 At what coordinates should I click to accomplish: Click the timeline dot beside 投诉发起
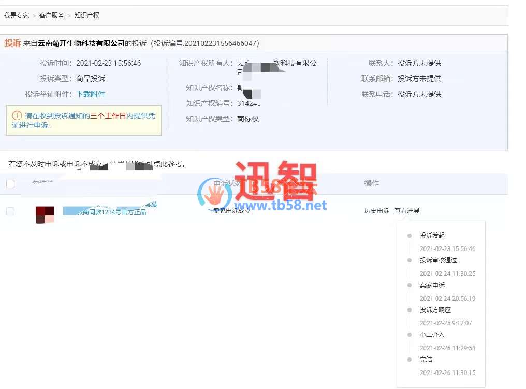[x=410, y=236]
